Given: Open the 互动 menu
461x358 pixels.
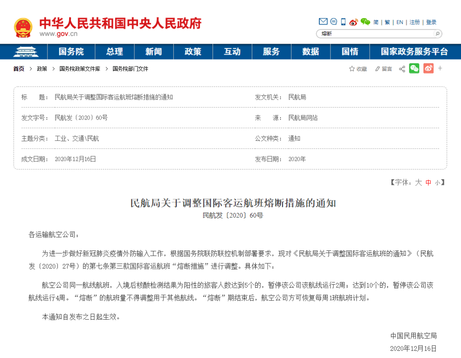Looking at the screenshot, I should (x=232, y=52).
